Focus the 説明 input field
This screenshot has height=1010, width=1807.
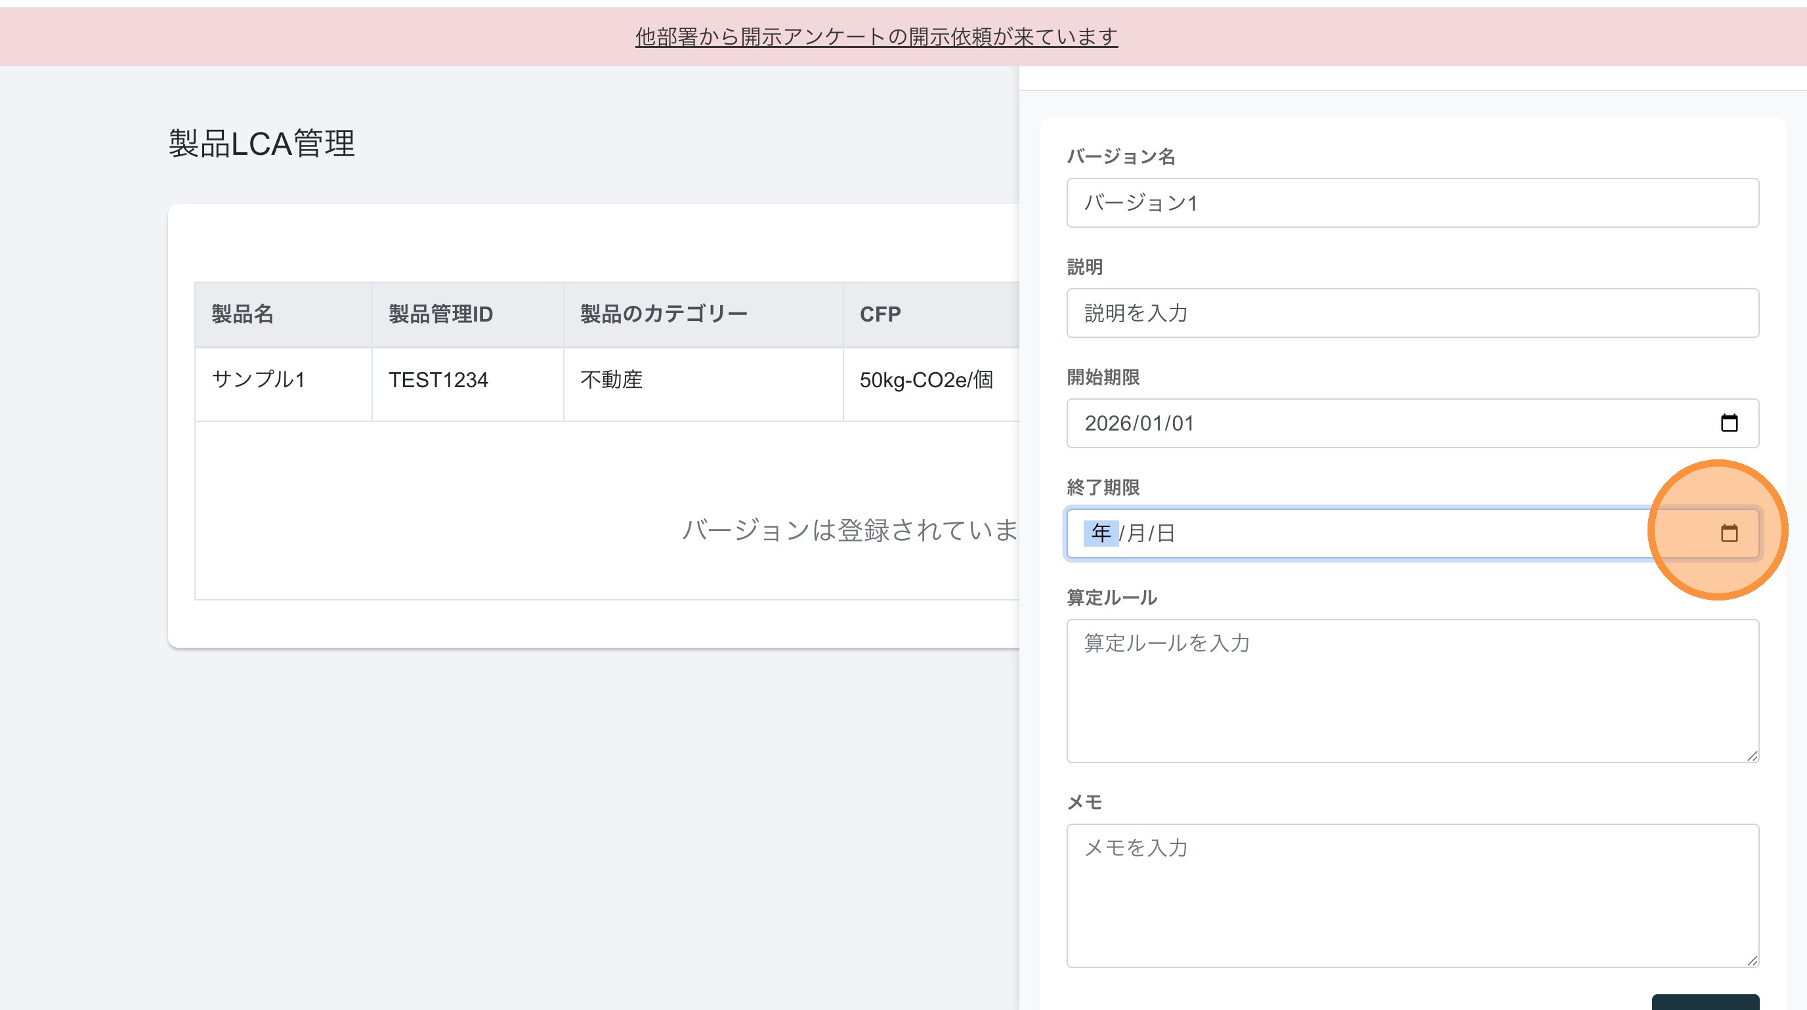tap(1411, 313)
